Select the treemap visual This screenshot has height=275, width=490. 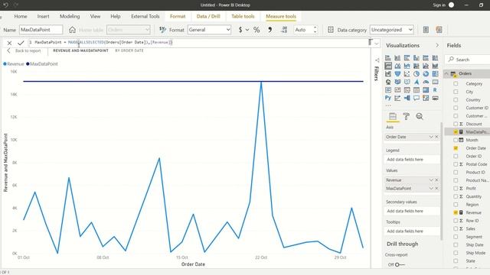[435, 74]
